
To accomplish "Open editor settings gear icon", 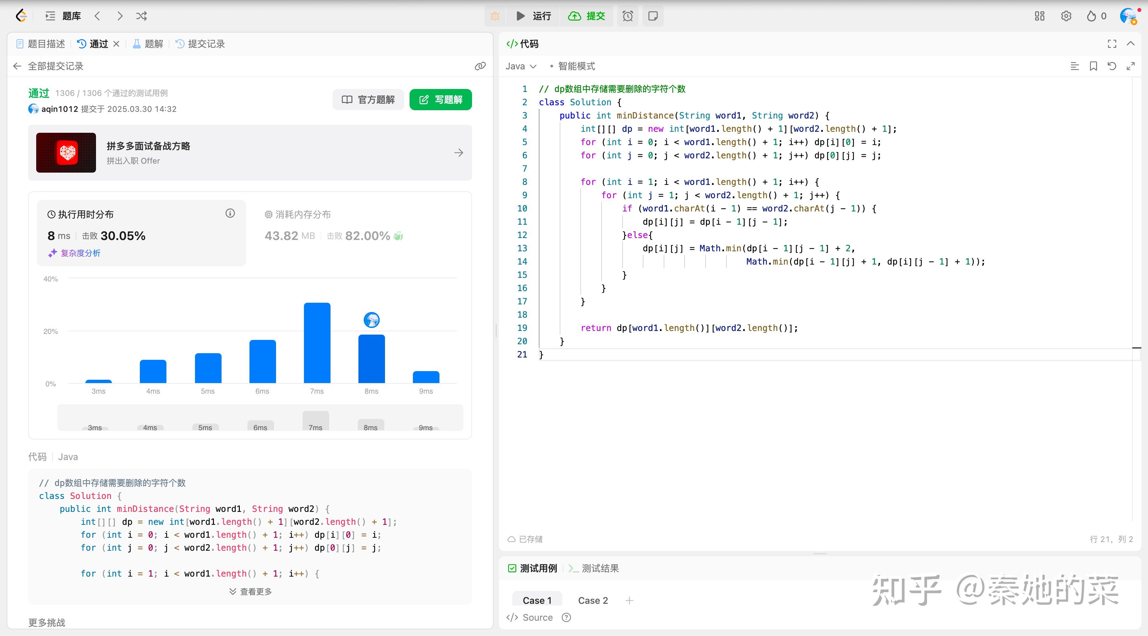I will click(1066, 16).
